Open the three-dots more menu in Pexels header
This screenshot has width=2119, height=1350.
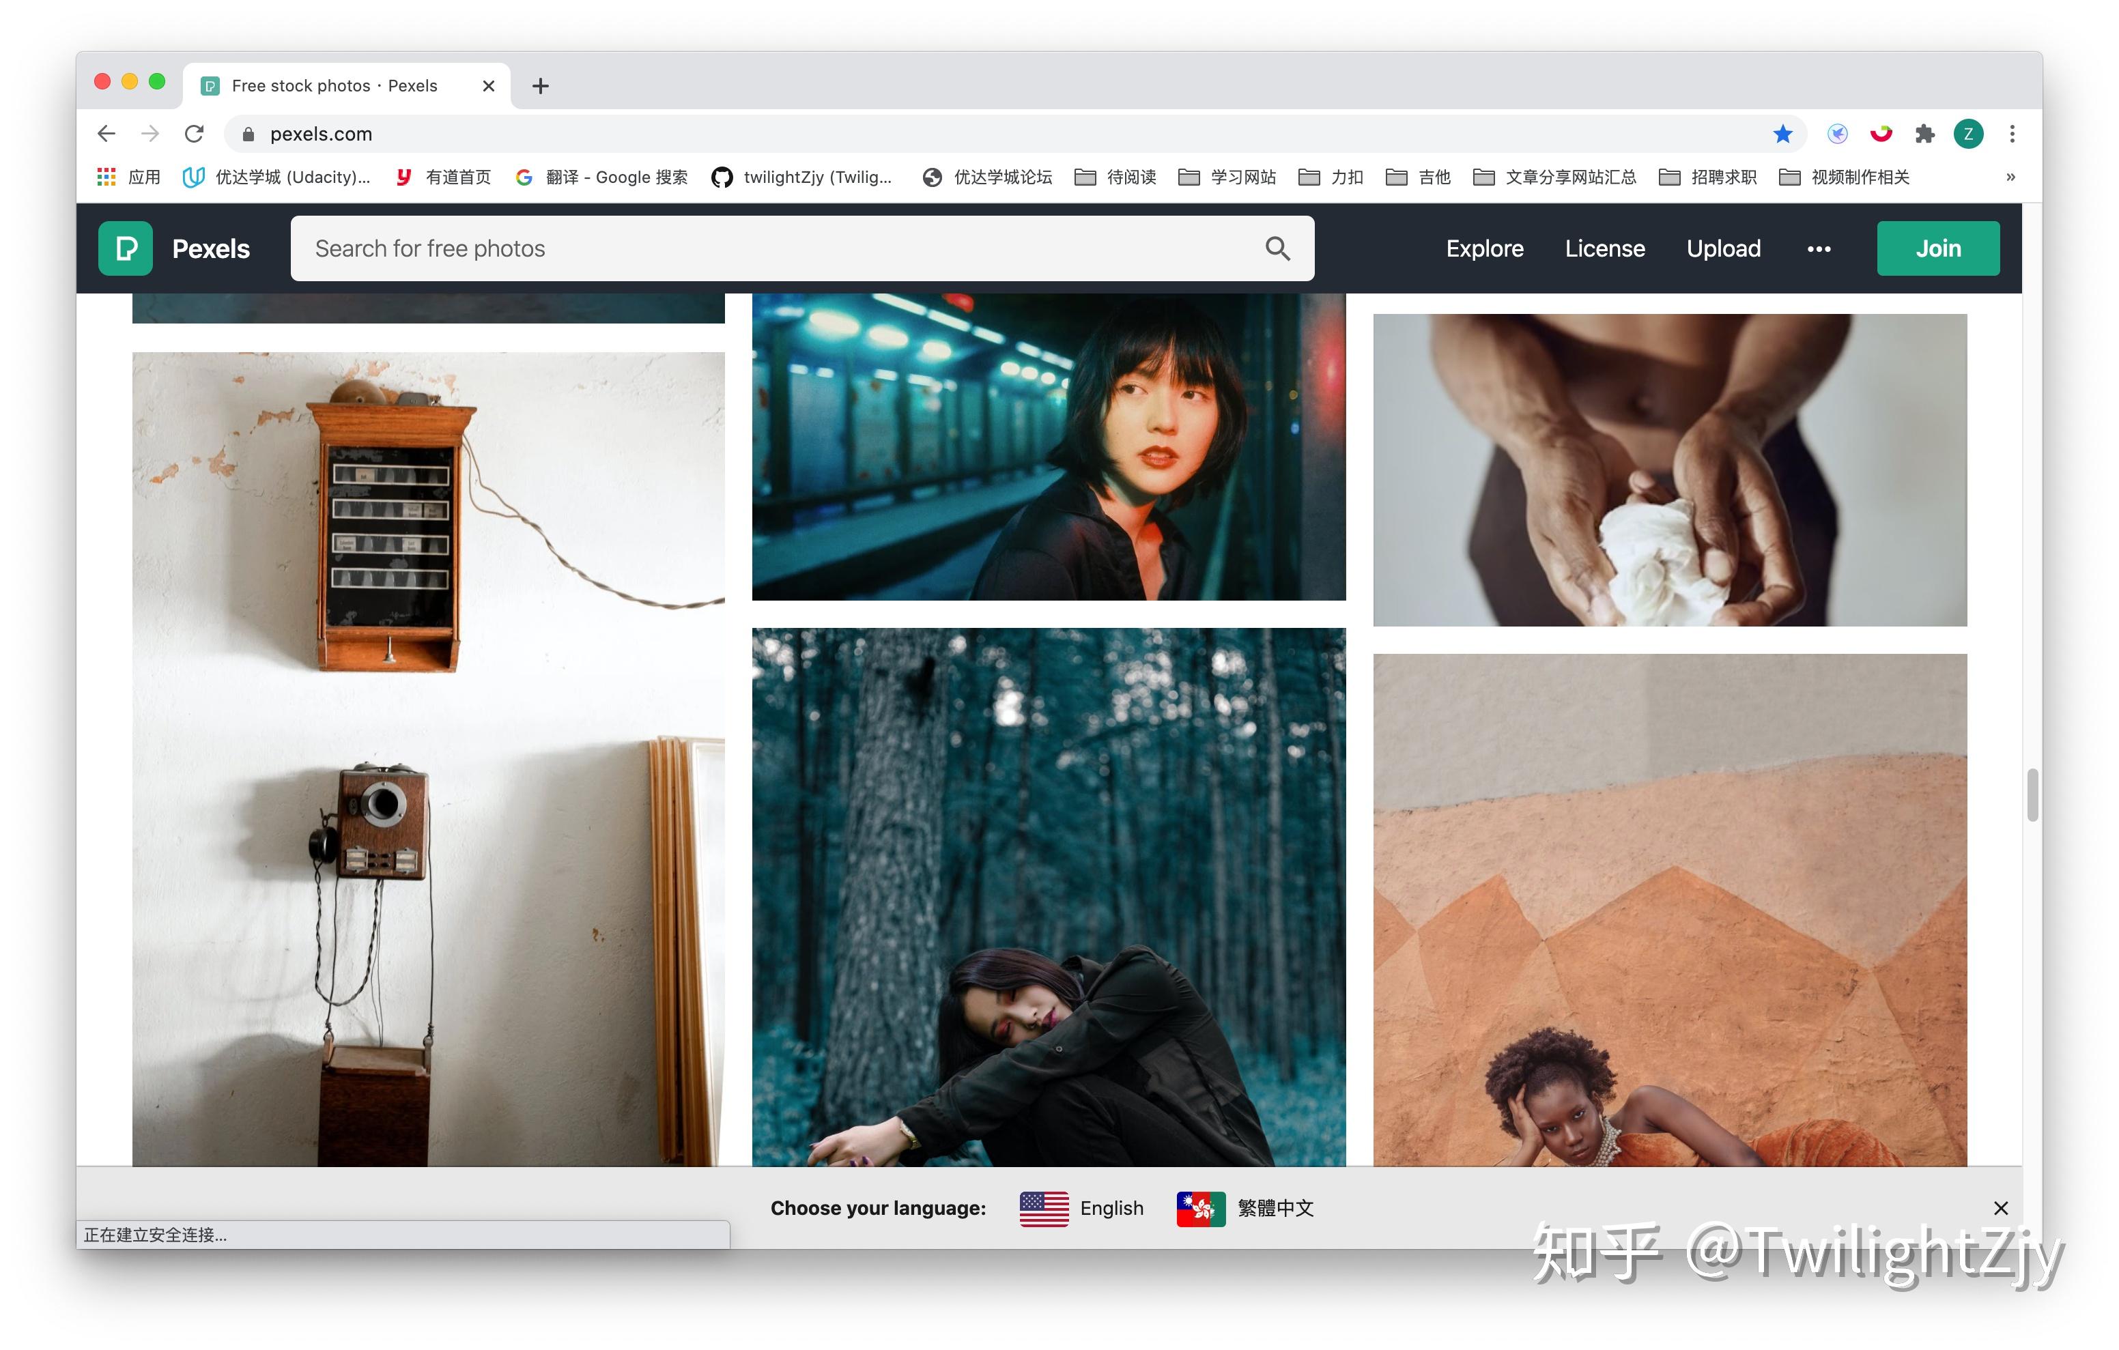[1818, 249]
